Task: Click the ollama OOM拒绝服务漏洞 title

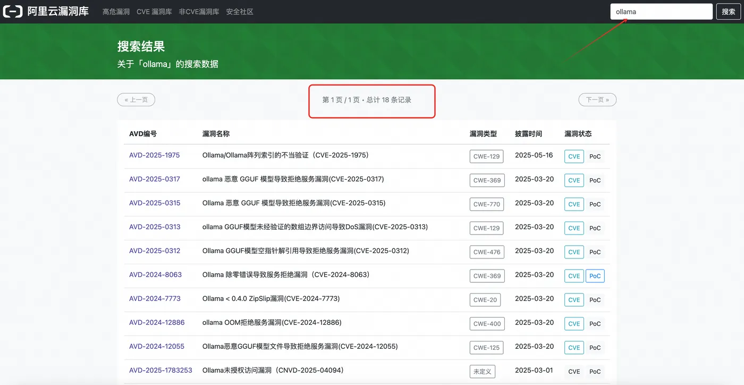Action: 272,323
